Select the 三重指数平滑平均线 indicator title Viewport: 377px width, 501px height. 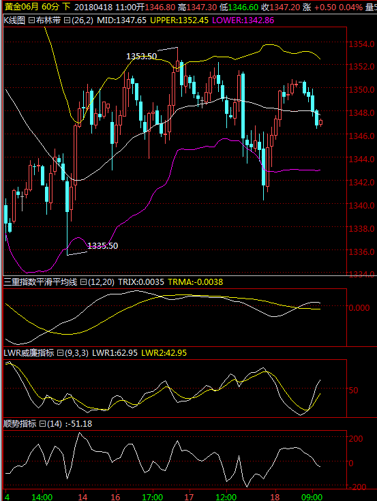tap(40, 282)
